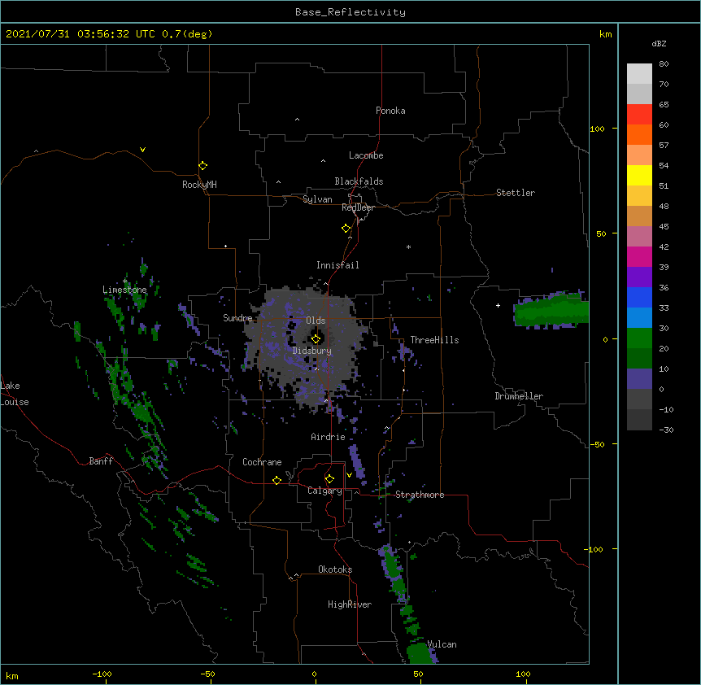Click the Drumheller label
701x685 pixels.
pos(519,396)
